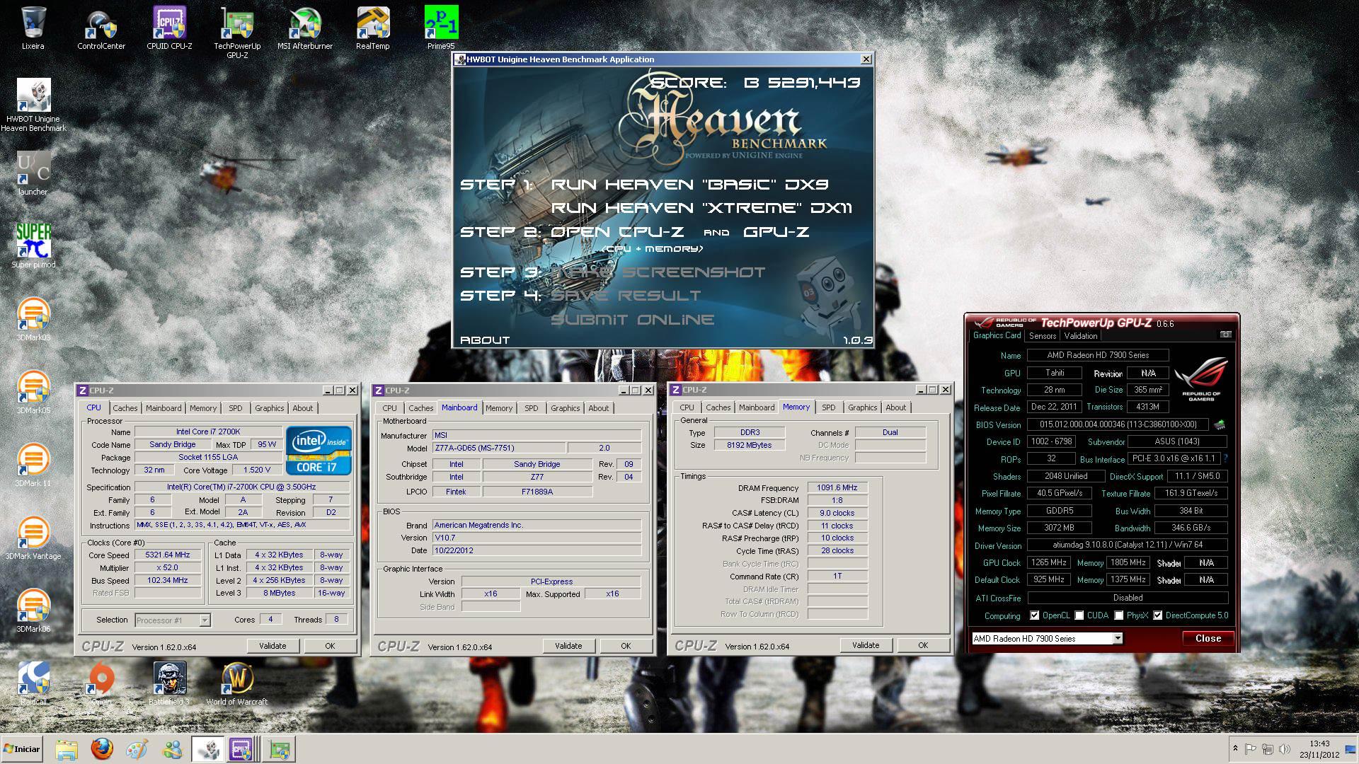Open the 3DMark03 desktop shortcut

(33, 320)
